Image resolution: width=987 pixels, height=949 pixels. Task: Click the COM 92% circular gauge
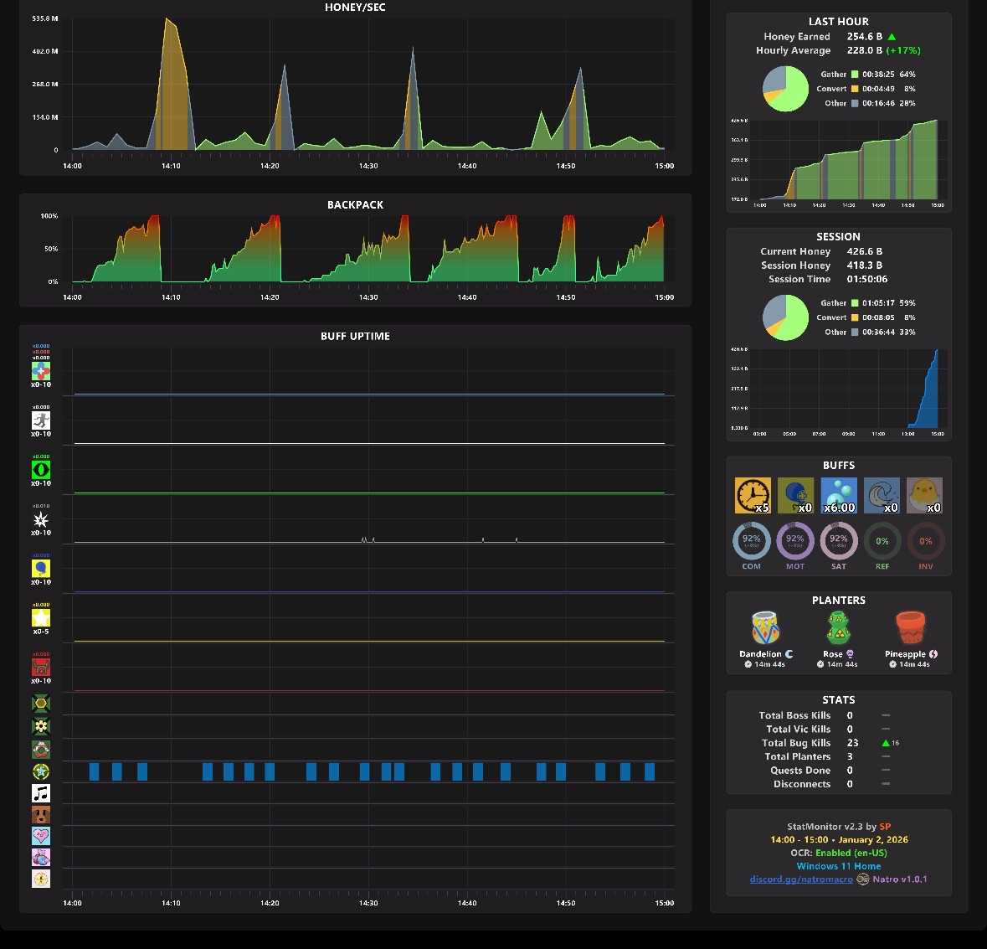coord(752,540)
